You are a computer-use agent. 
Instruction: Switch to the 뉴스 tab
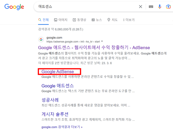click(97, 20)
